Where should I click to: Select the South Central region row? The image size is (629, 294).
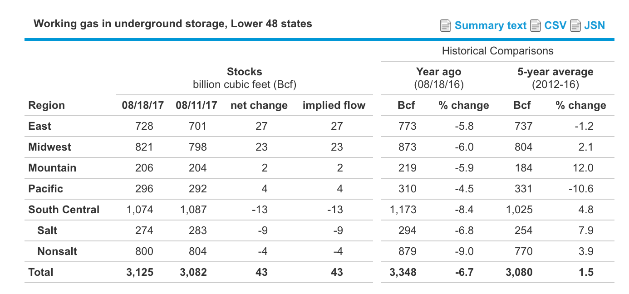64,210
